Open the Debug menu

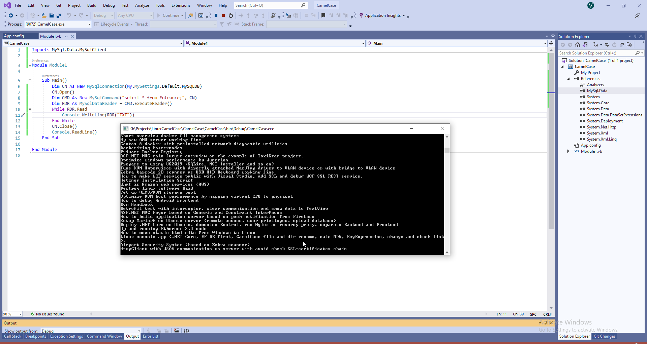tap(109, 5)
